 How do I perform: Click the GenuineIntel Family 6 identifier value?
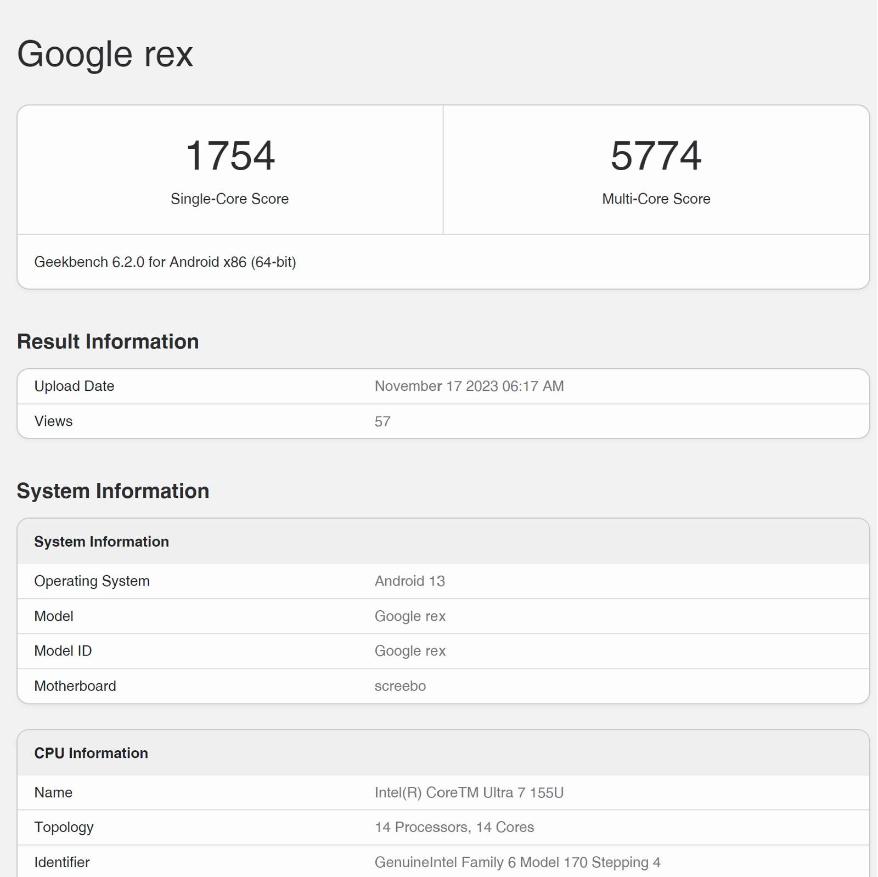click(517, 862)
